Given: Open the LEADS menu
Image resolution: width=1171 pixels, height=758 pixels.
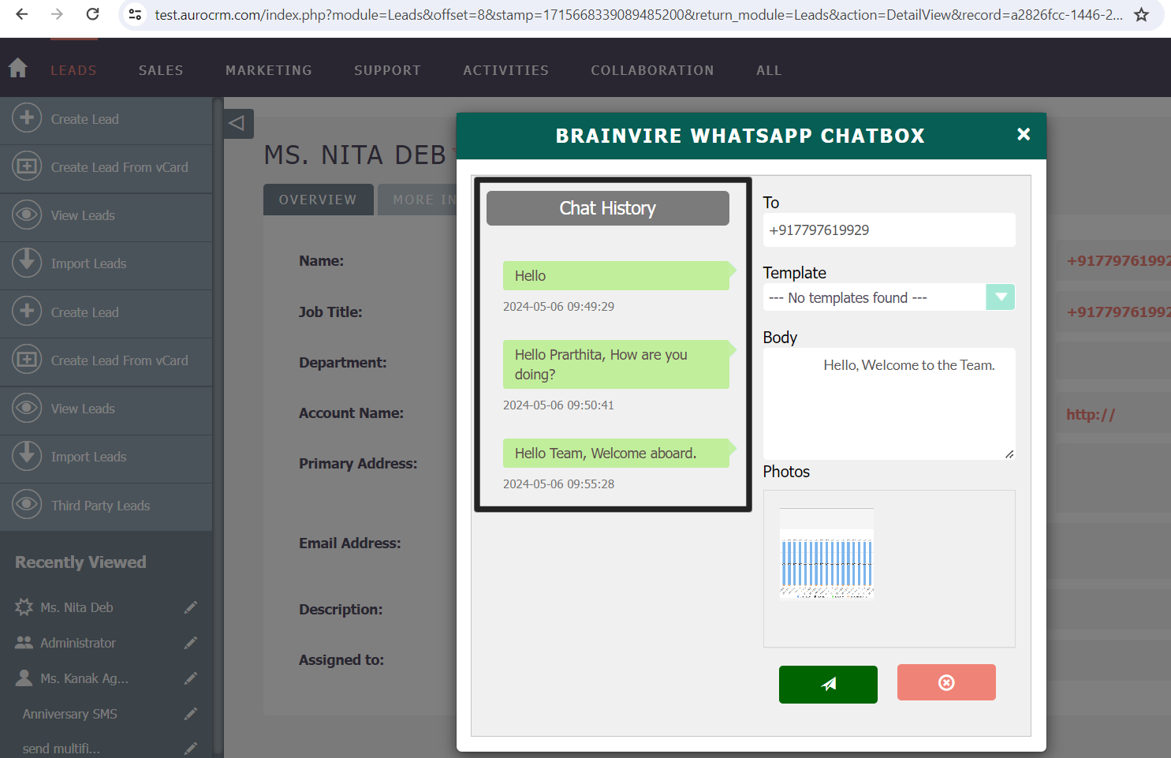Looking at the screenshot, I should point(73,70).
